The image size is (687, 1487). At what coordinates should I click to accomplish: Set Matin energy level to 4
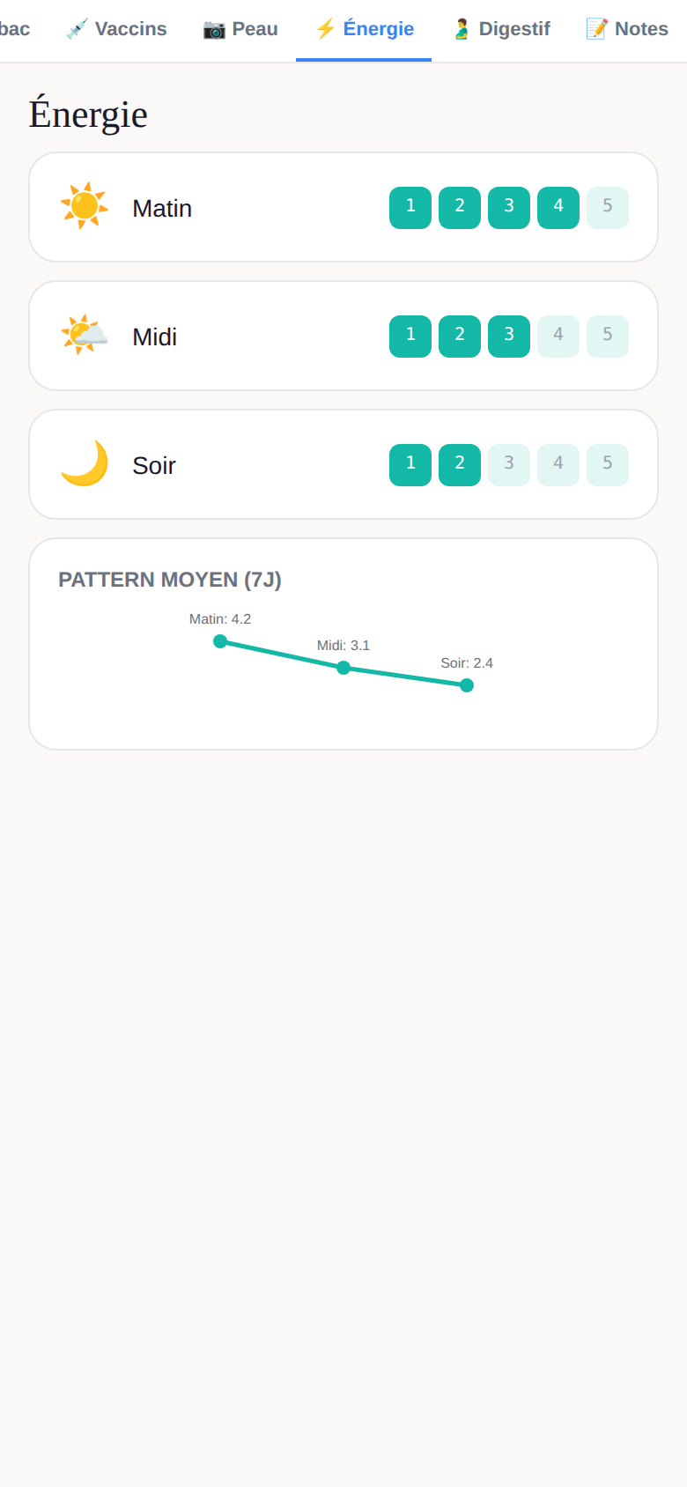[x=558, y=208]
